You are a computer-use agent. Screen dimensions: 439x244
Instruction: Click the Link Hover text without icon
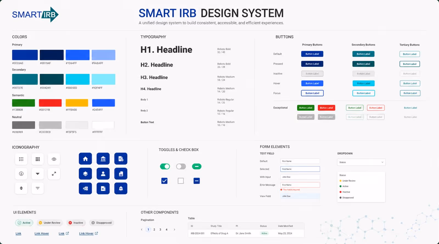(42, 234)
